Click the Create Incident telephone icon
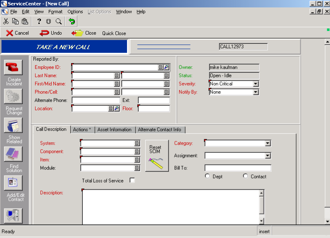 [x=13, y=67]
